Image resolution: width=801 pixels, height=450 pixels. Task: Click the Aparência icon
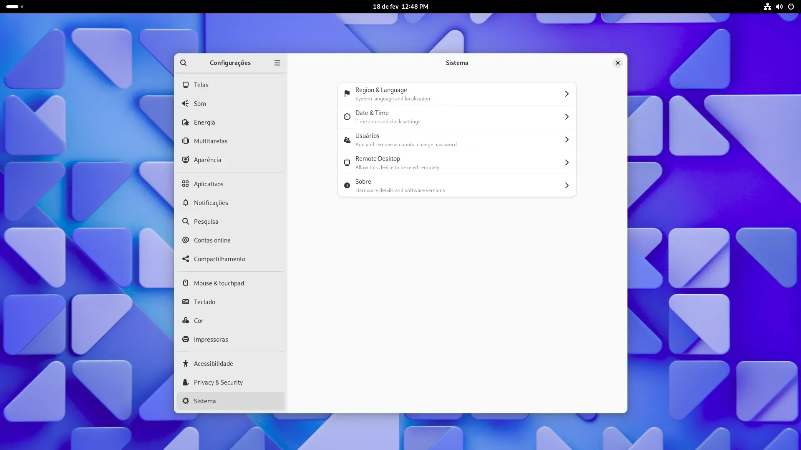186,160
